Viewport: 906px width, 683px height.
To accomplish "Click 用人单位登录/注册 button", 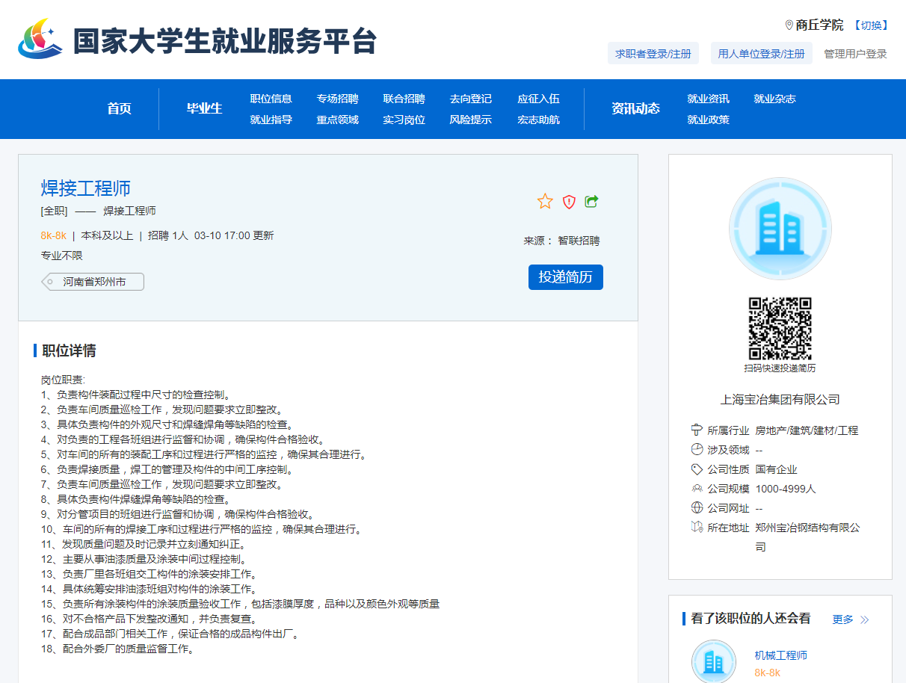I will [x=761, y=54].
